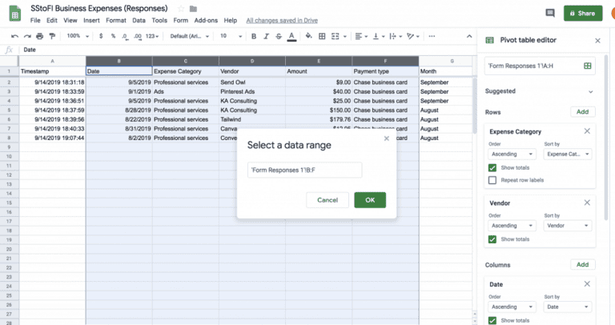Toggle Strikethrough formatting
The image size is (615, 325).
pos(279,36)
